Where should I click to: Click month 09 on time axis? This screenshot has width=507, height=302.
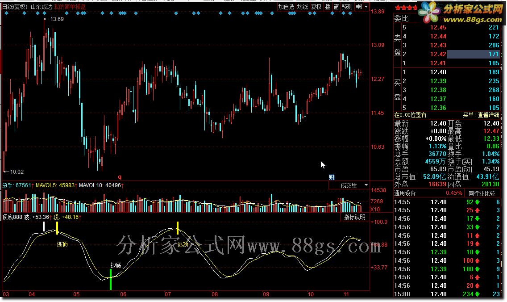point(266,294)
